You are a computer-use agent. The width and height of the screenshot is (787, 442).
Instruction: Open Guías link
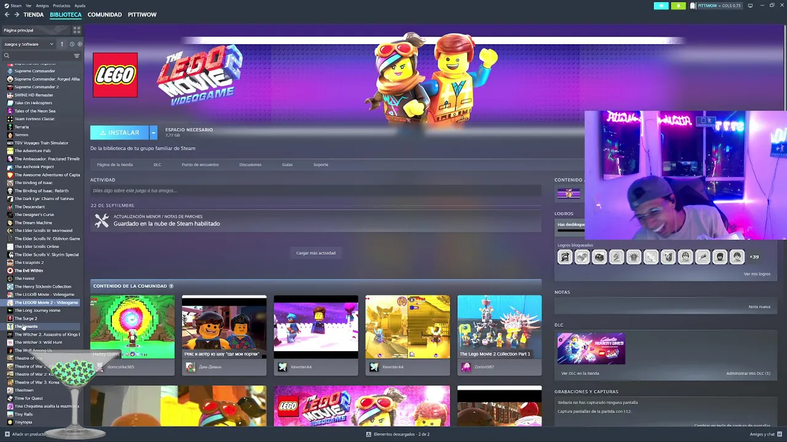[x=287, y=165]
